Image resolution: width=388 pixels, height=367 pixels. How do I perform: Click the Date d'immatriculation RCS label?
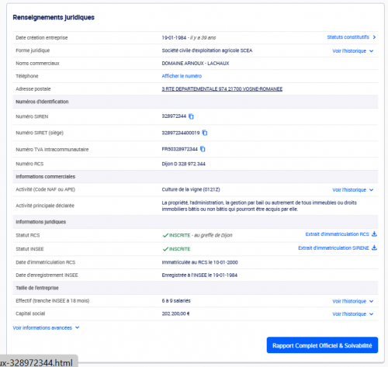point(46,262)
